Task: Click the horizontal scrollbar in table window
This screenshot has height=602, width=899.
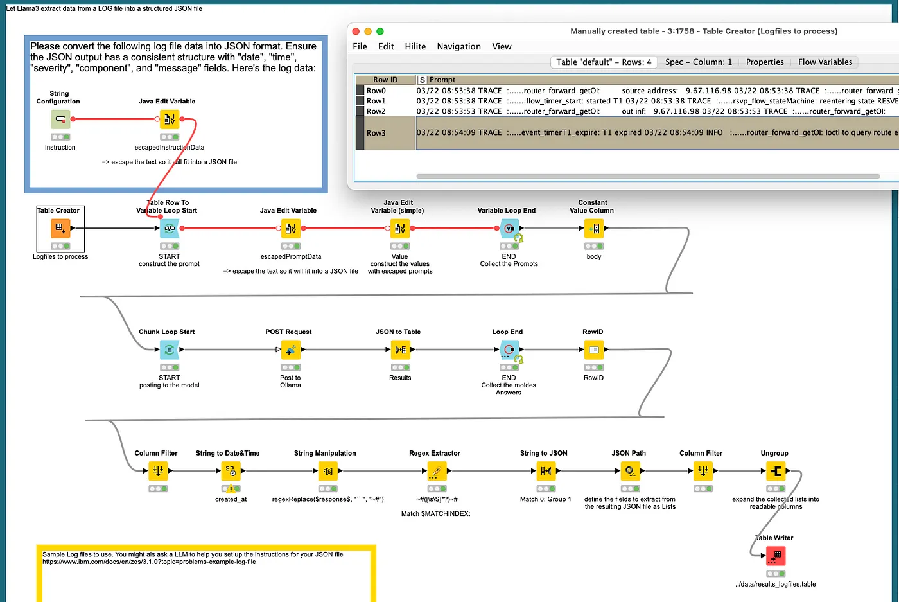Action: click(x=647, y=176)
